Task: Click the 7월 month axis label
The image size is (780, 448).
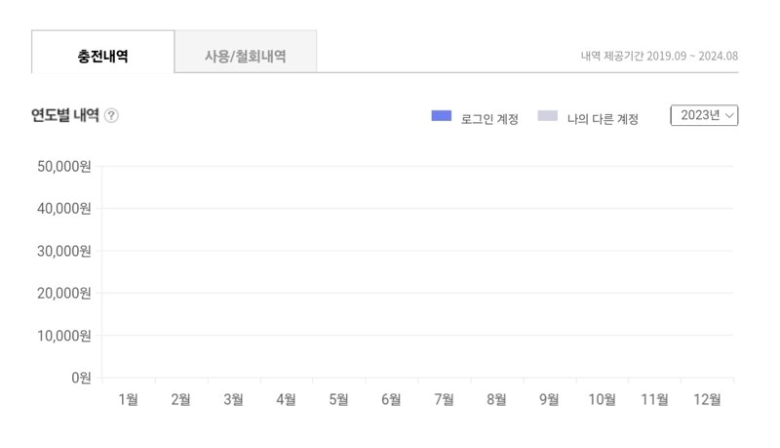Action: (445, 399)
